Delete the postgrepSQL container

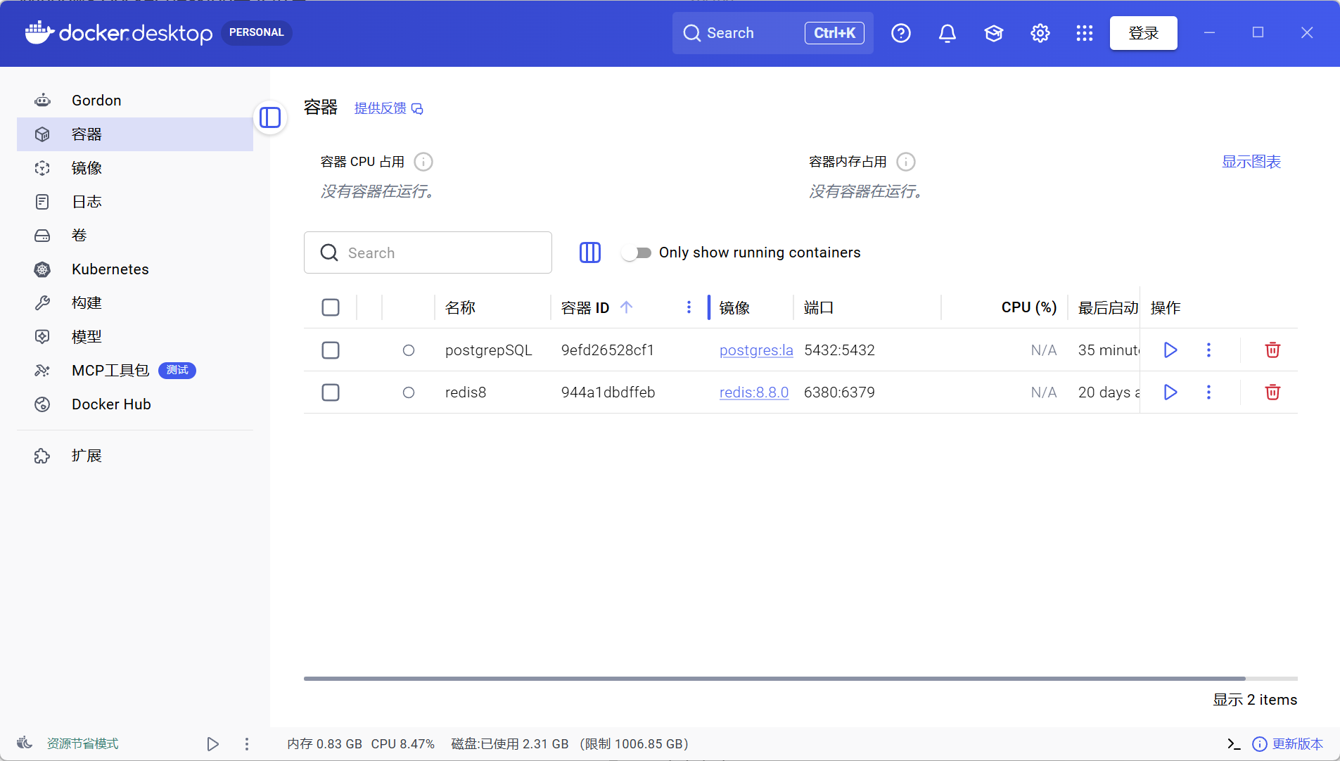click(1272, 350)
